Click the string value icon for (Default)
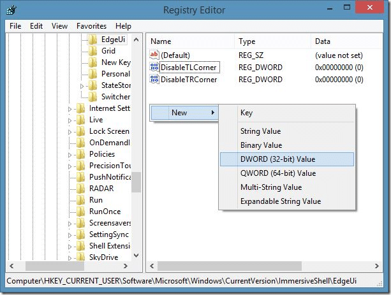Image resolution: width=391 pixels, height=295 pixels. pyautogui.click(x=154, y=55)
